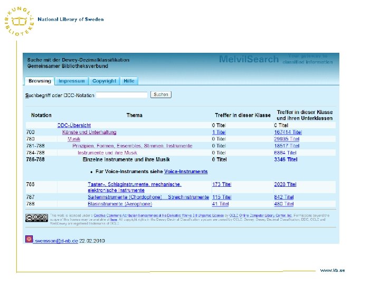The height and width of the screenshot is (285, 380).
Task: Click the 1 Titel link in row 700
Action: [219, 132]
